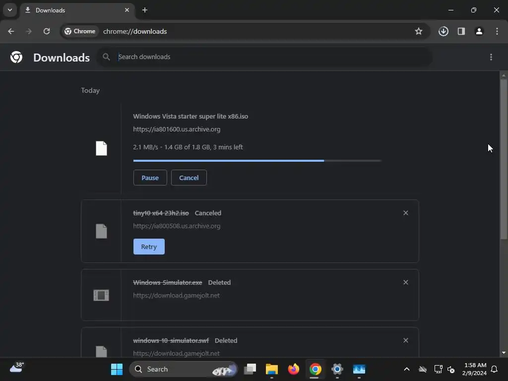
Task: Toggle the Chrome side panel
Action: pos(461,31)
